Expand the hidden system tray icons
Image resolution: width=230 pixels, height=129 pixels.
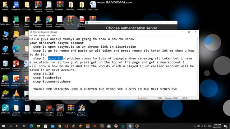[x=195, y=126]
